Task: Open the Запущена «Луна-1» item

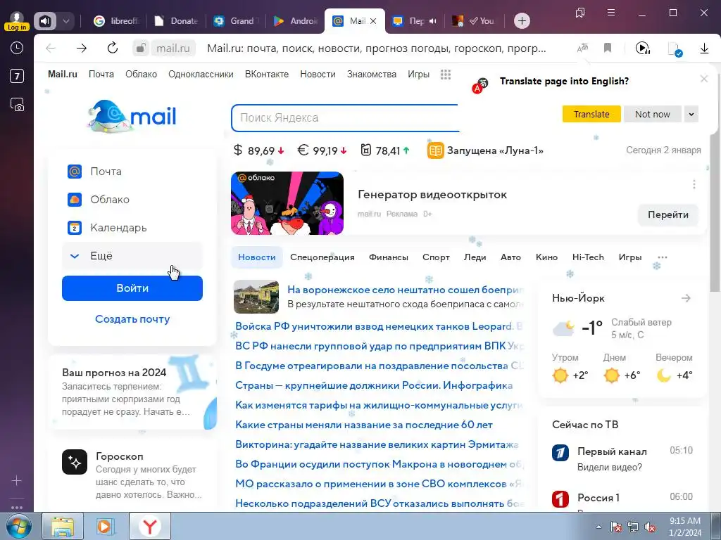Action: 485,150
